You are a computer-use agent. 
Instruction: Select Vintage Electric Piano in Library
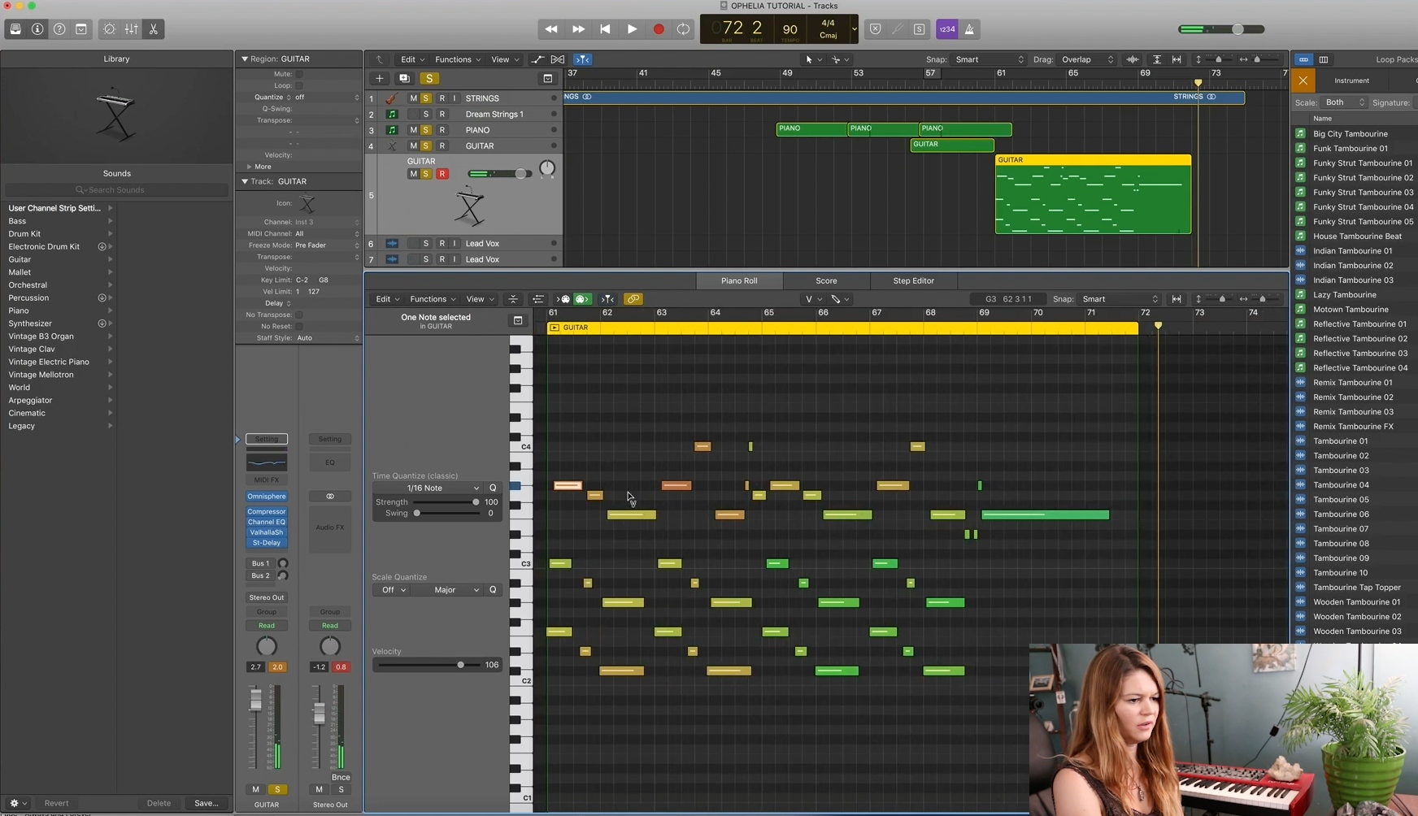(x=60, y=362)
